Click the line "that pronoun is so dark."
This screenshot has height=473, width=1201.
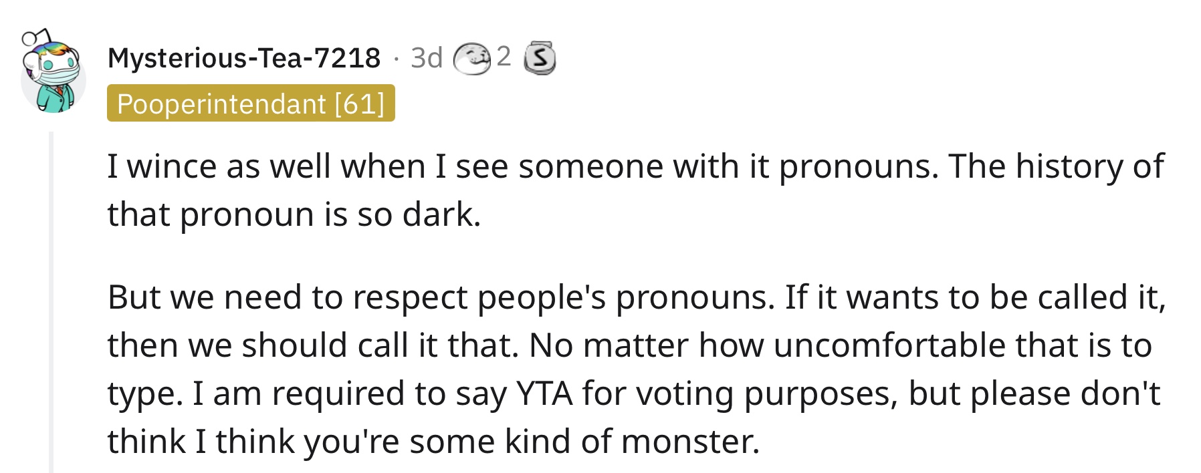click(294, 214)
